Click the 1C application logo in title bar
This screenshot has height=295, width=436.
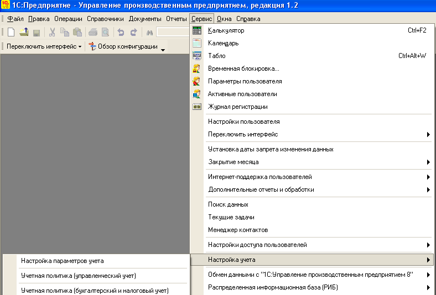(x=6, y=5)
